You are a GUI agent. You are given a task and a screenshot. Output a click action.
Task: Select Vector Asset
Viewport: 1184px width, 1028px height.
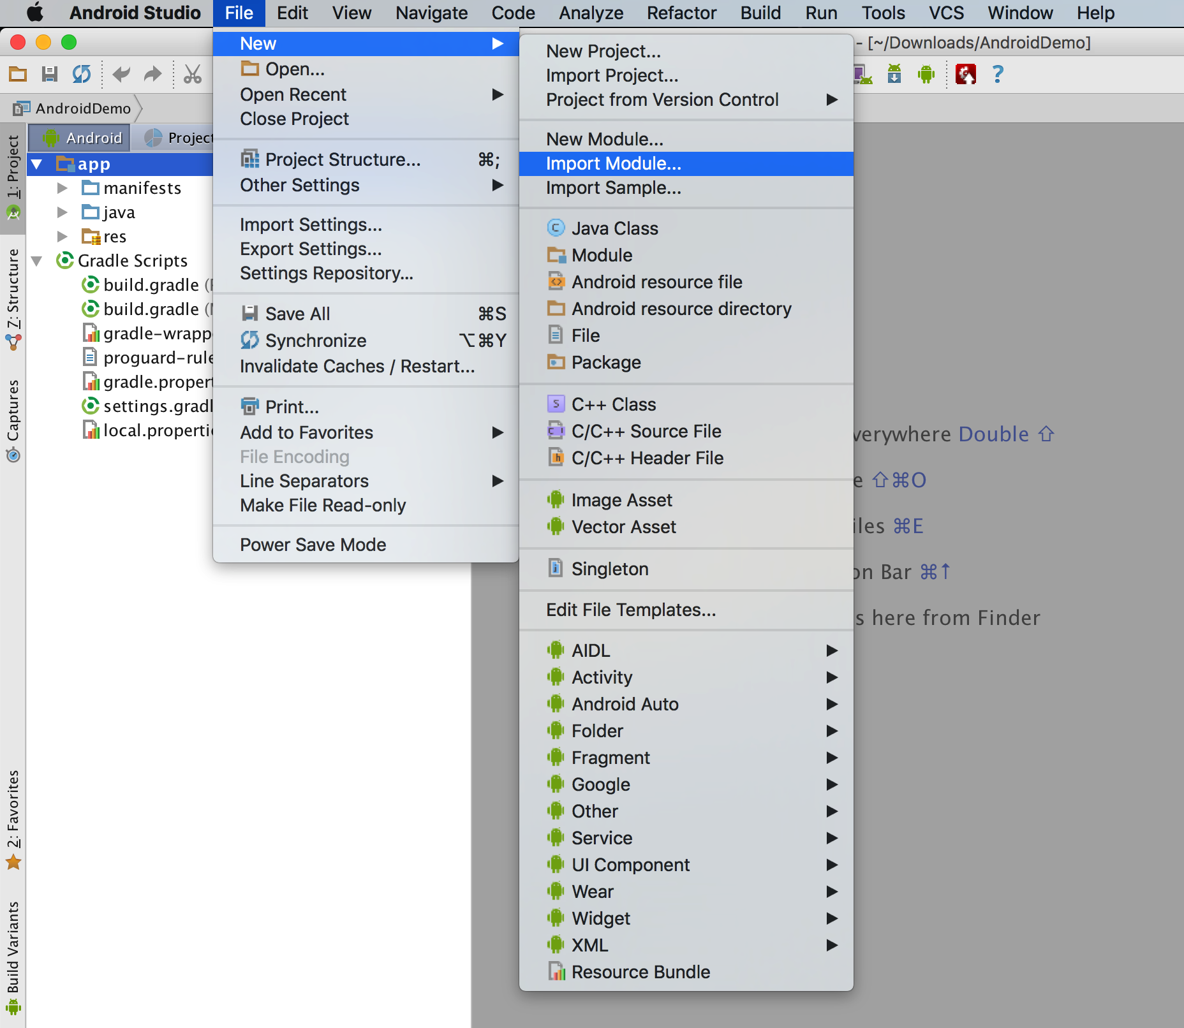pos(686,527)
